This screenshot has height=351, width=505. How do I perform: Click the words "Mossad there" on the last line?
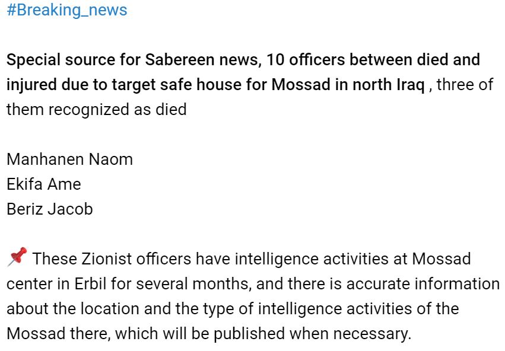(58, 334)
